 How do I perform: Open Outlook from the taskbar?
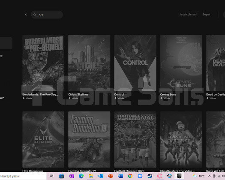point(101,176)
